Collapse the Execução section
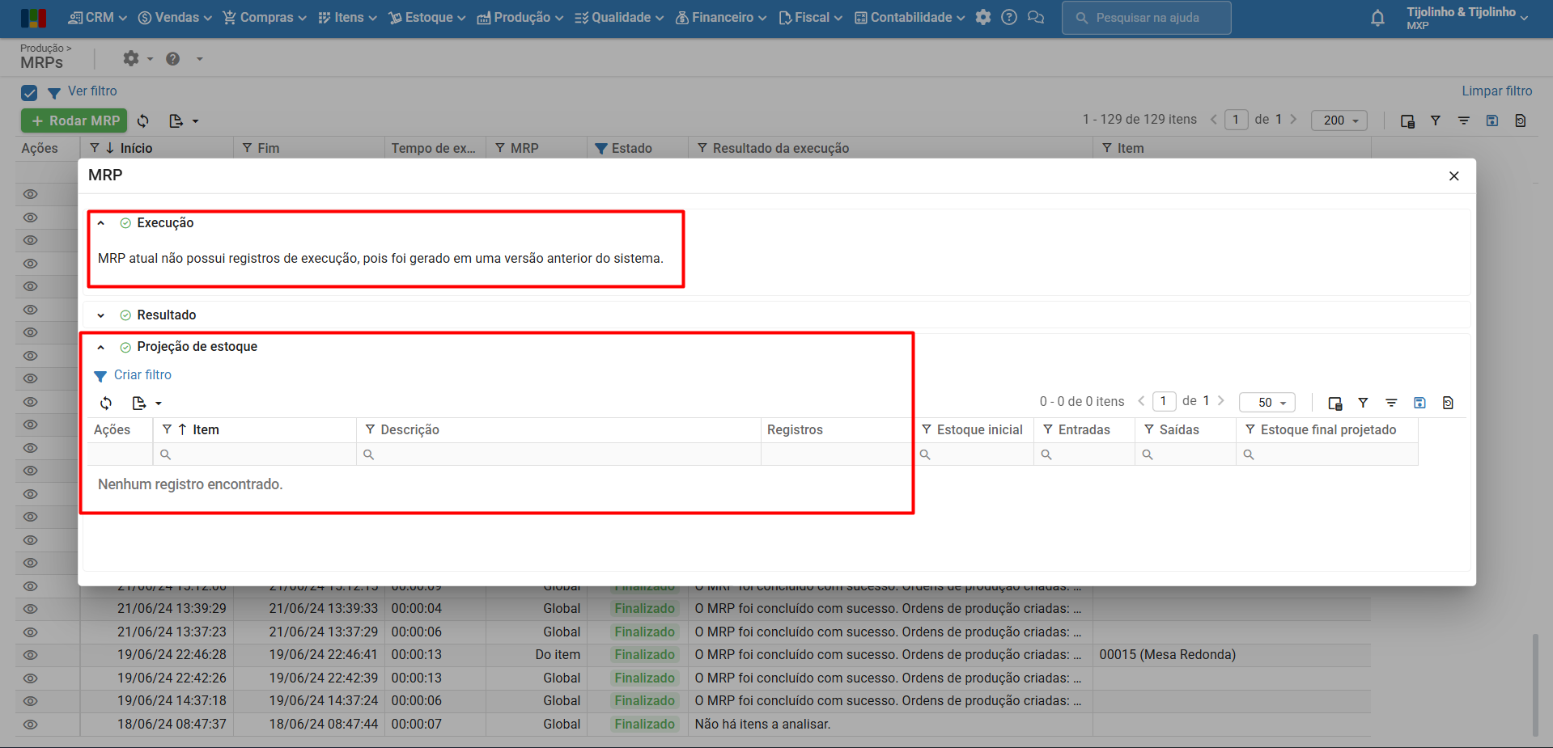The width and height of the screenshot is (1553, 748). click(x=101, y=223)
